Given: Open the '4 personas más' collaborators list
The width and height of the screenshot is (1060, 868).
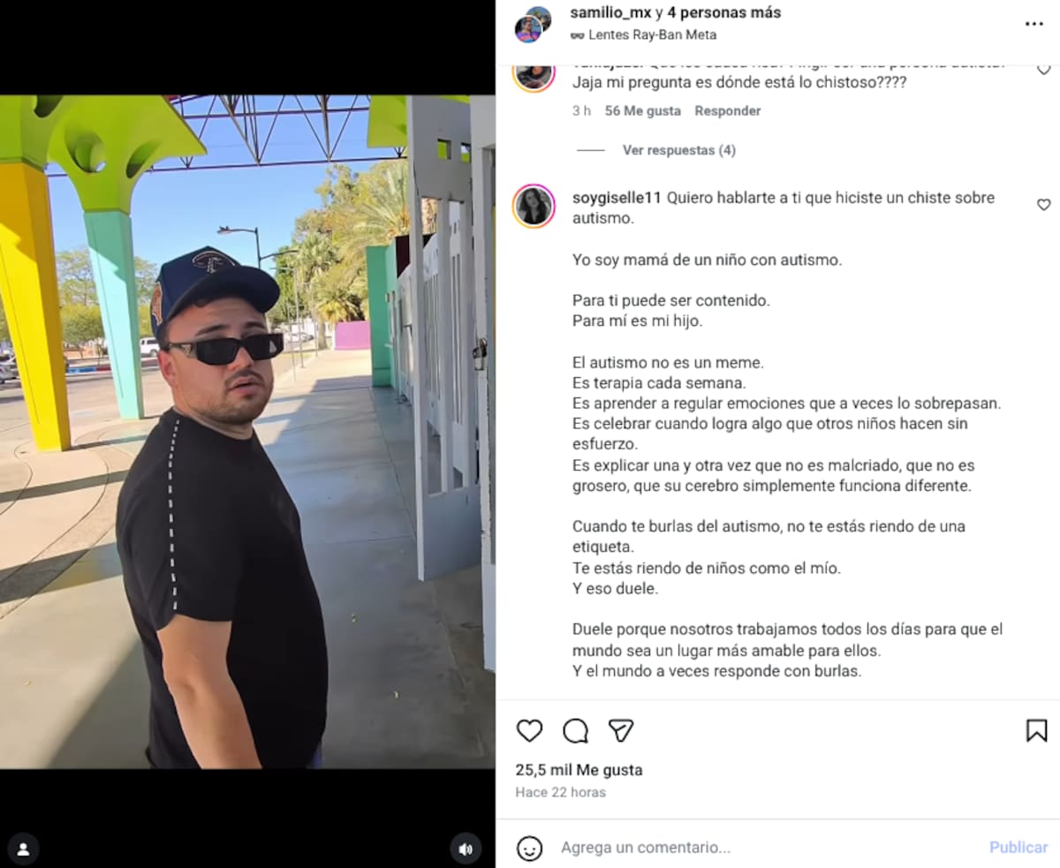Looking at the screenshot, I should coord(724,13).
